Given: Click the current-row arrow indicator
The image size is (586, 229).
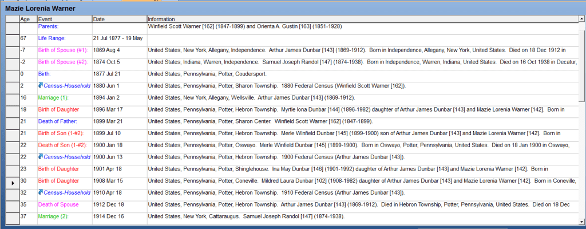Looking at the screenshot, I should tap(13, 181).
